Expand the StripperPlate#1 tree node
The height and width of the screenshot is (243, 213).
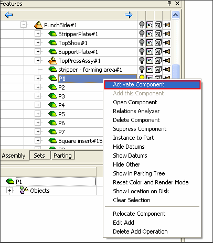38,34
